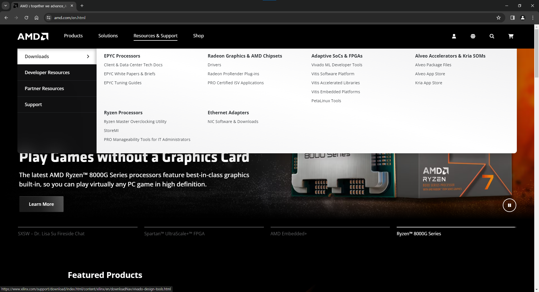This screenshot has height=292, width=539.
Task: Switch to AMD Embedded+ slide
Action: tap(330, 232)
